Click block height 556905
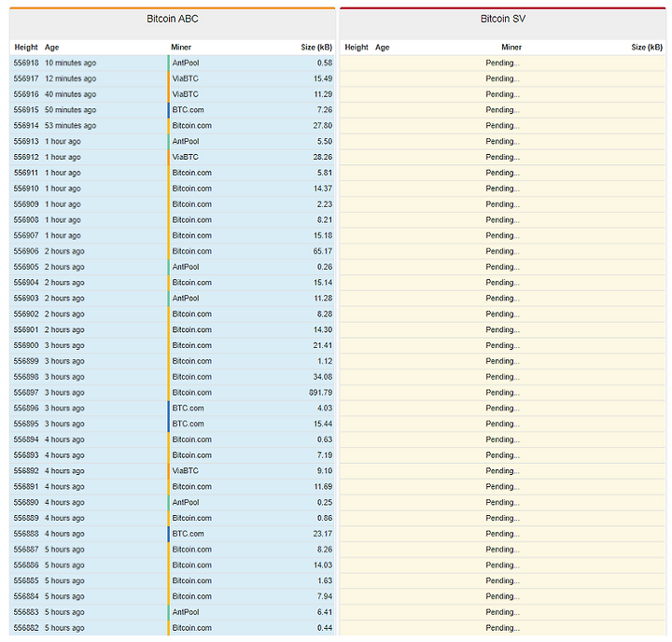This screenshot has width=672, height=642. pos(26,267)
